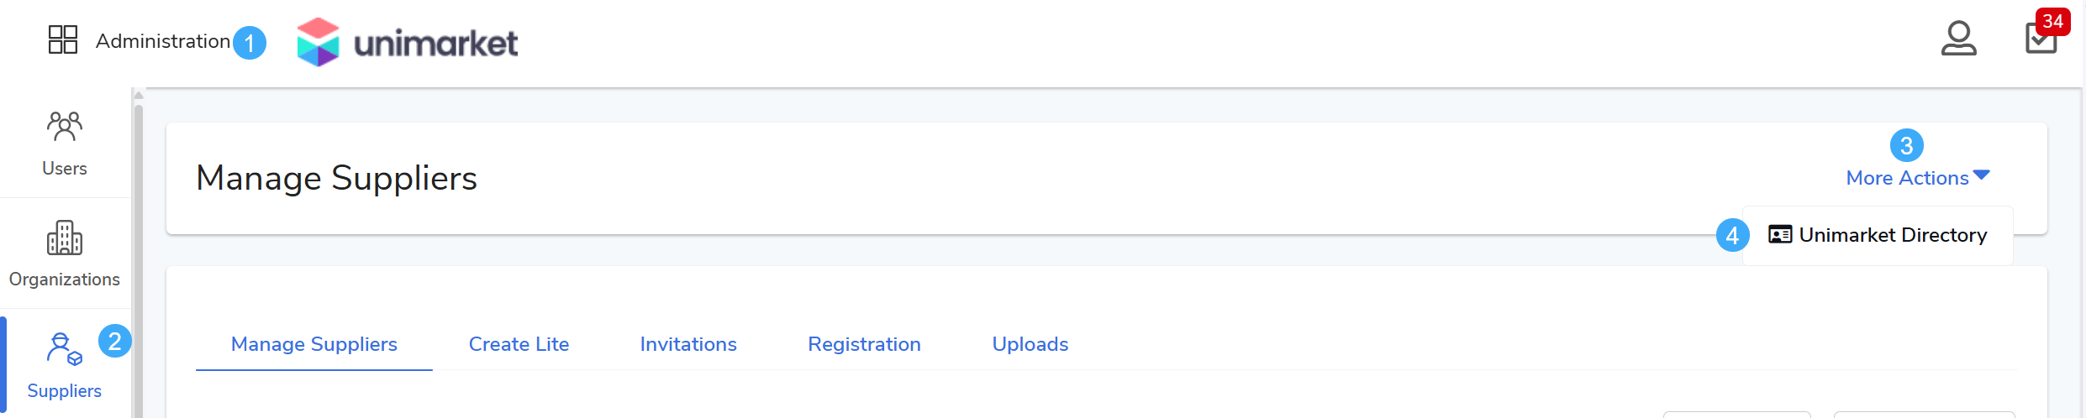Open the Create Lite tab
The height and width of the screenshot is (418, 2086).
519,344
